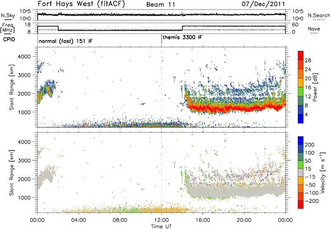Screen dimensions: 330x229
Task: Click the '4' tick on the Power color bar
Action: 306,114
